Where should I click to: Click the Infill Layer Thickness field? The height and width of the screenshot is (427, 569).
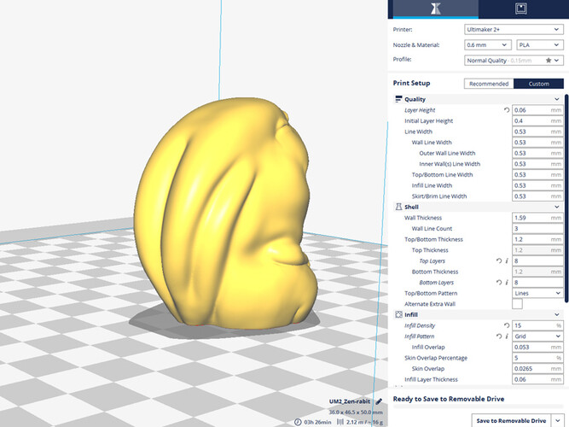coord(537,379)
